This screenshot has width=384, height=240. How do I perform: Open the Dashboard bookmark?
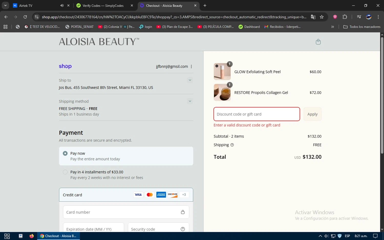coord(249,27)
